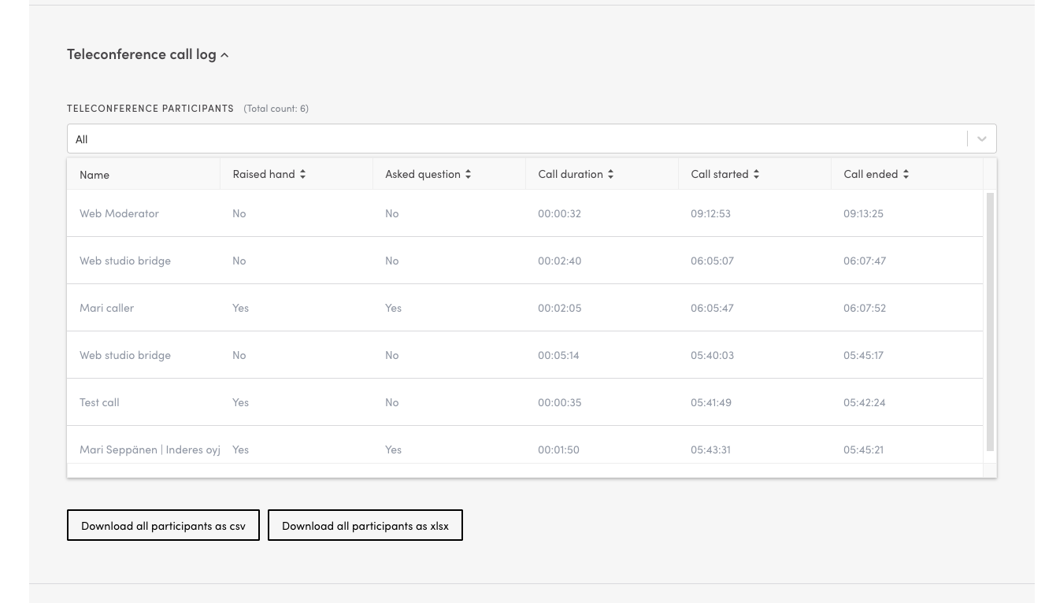1045x603 pixels.
Task: Open the participants filter dropdown arrow
Action: (x=981, y=139)
